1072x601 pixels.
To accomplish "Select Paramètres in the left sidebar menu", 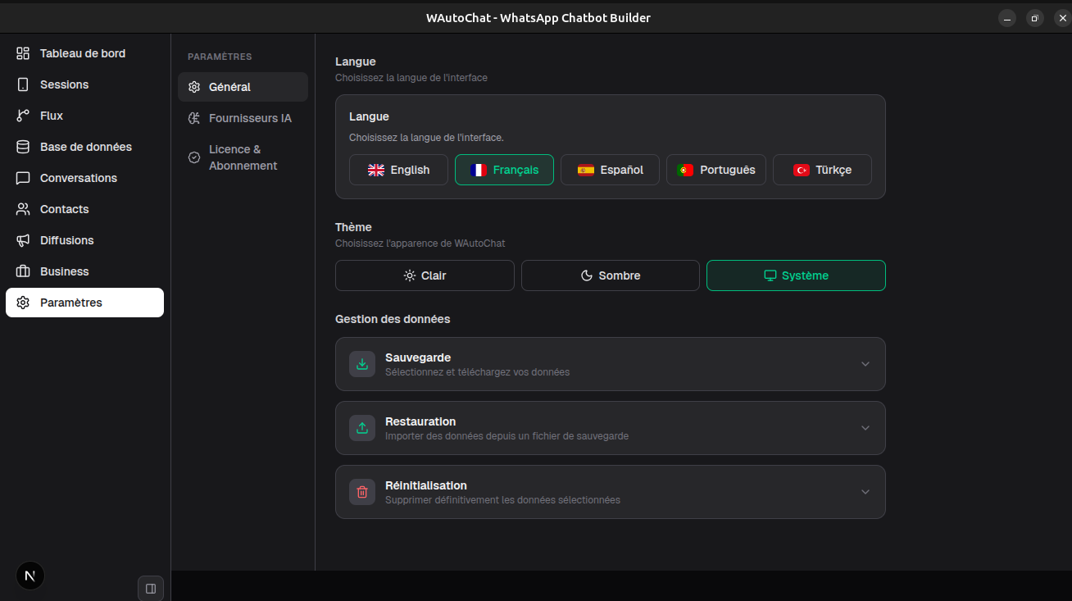I will point(84,303).
